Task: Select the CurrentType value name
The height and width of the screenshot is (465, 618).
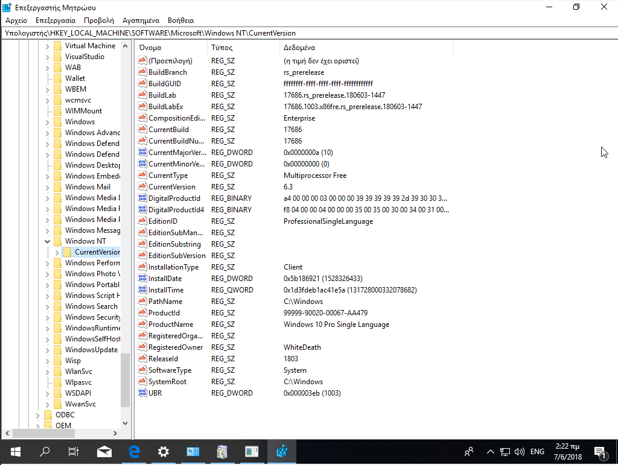Action: [168, 176]
